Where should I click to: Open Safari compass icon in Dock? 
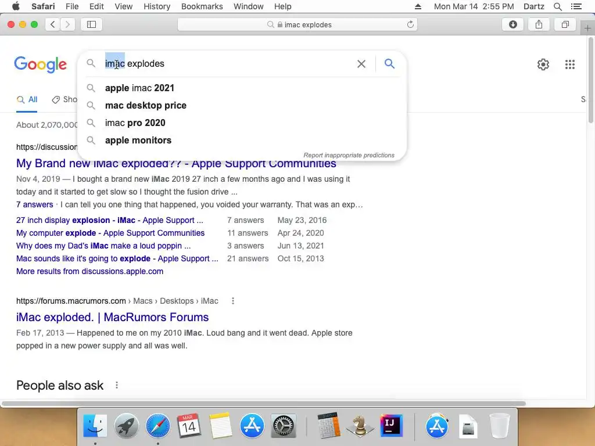(x=158, y=426)
